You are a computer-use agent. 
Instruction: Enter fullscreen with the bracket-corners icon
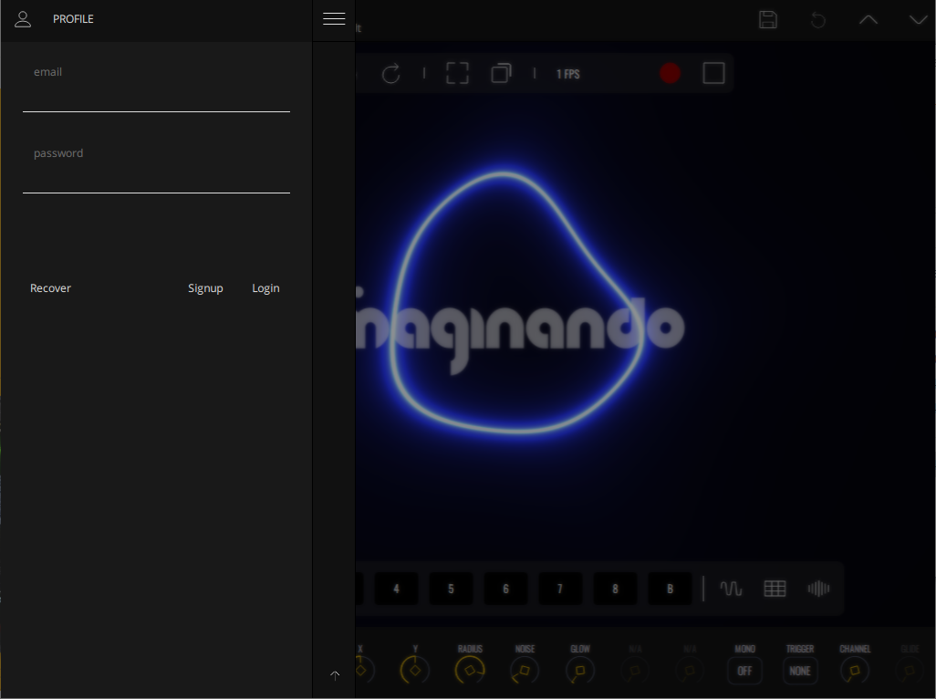(457, 74)
